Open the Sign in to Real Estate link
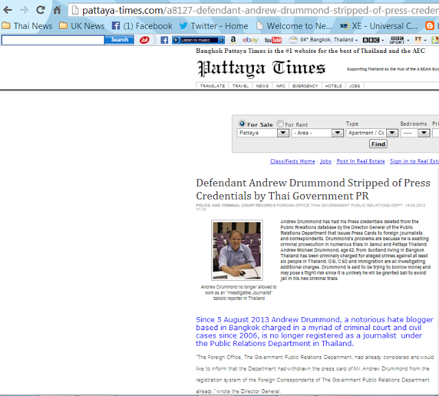This screenshot has height=396, width=439. pyautogui.click(x=414, y=161)
